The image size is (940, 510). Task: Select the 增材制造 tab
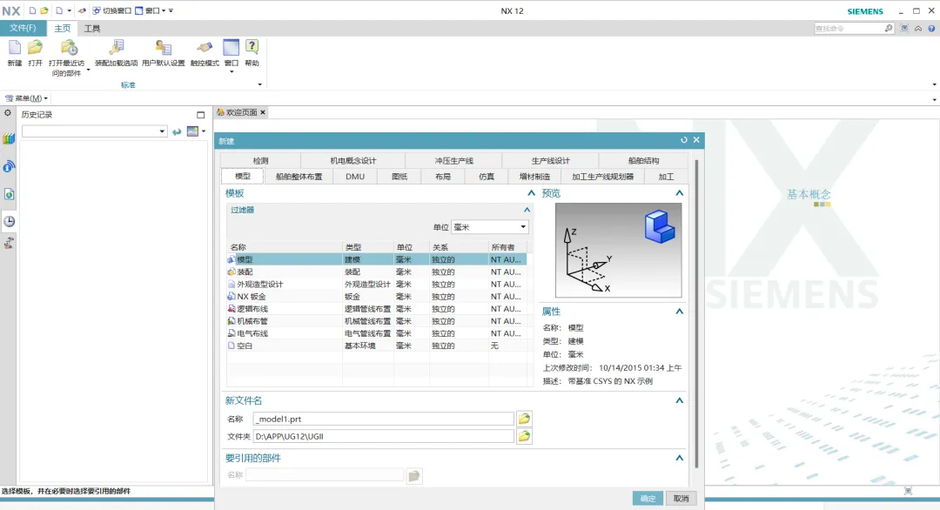(x=534, y=176)
